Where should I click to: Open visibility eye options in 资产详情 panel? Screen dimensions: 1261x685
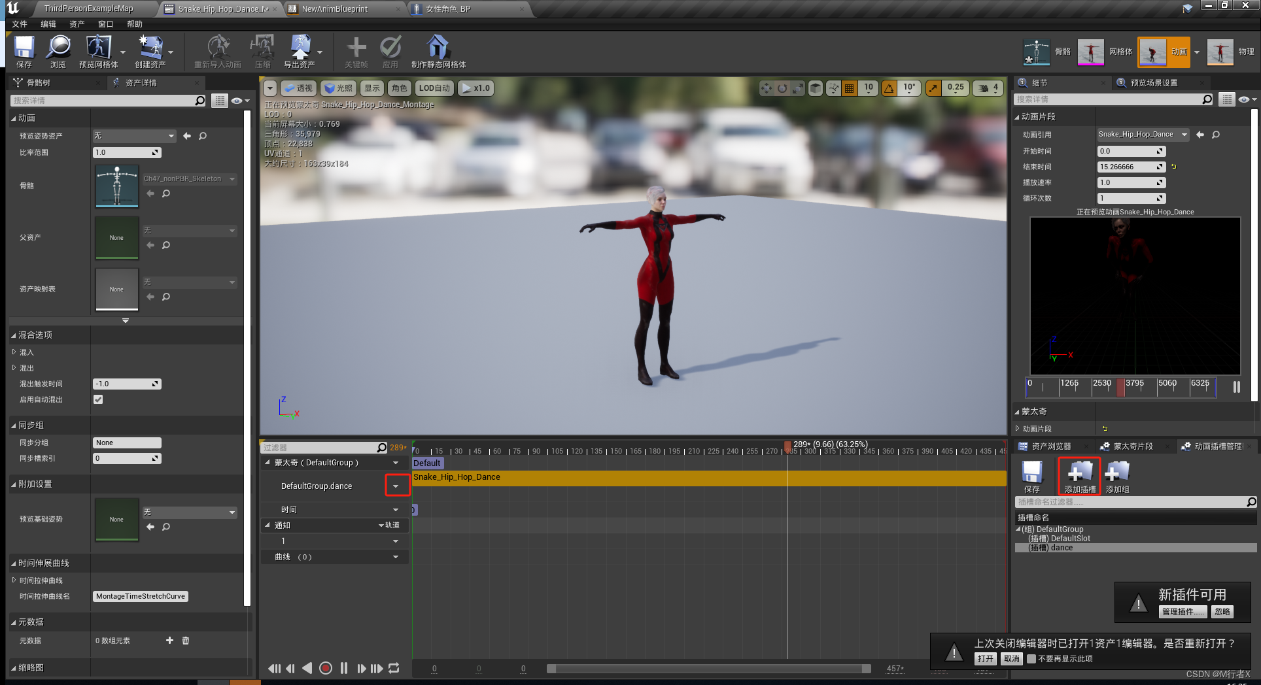tap(240, 101)
